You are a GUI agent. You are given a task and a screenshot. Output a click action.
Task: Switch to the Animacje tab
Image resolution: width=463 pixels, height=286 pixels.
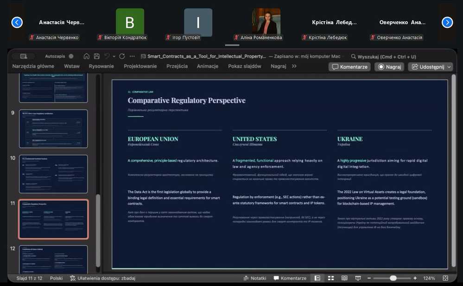tap(207, 66)
